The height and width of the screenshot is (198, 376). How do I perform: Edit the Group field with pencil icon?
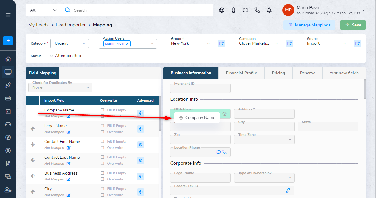pos(221,43)
